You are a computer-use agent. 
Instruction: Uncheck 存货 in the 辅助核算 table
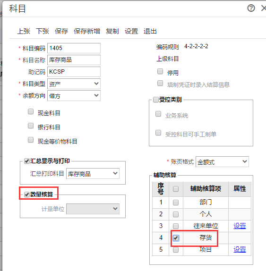click(176, 238)
